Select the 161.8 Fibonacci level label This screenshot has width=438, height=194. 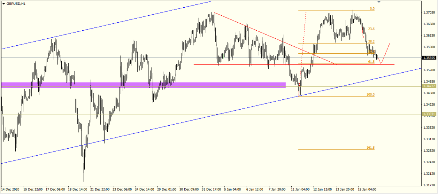click(x=370, y=148)
